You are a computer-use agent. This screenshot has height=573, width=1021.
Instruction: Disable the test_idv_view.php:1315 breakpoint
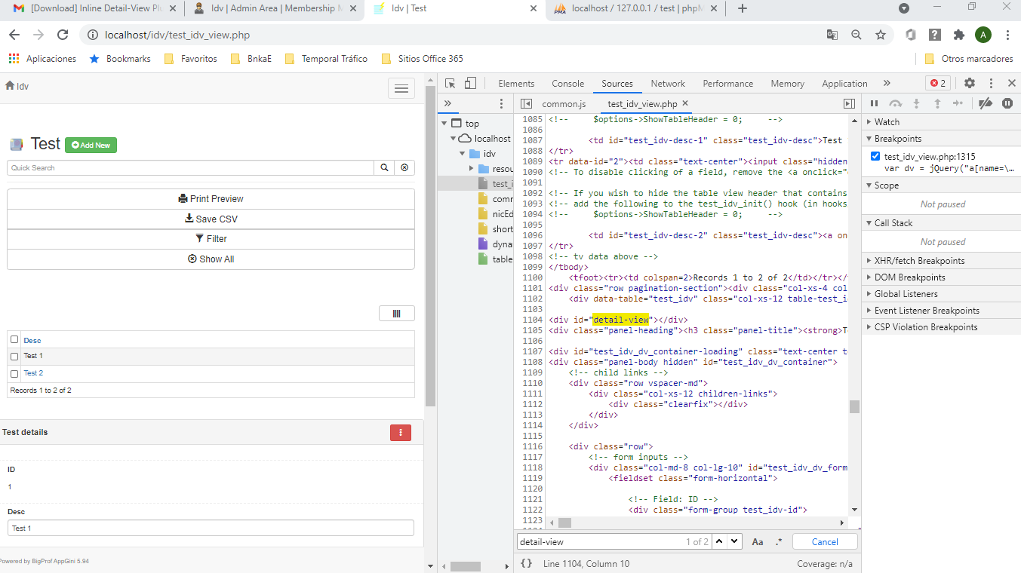[x=875, y=156]
